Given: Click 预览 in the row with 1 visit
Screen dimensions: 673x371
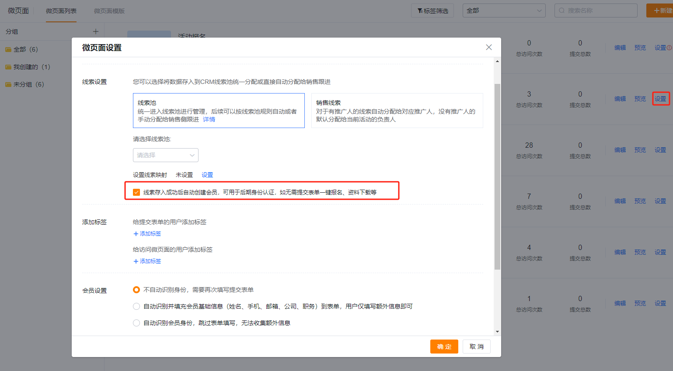Looking at the screenshot, I should pyautogui.click(x=640, y=303).
